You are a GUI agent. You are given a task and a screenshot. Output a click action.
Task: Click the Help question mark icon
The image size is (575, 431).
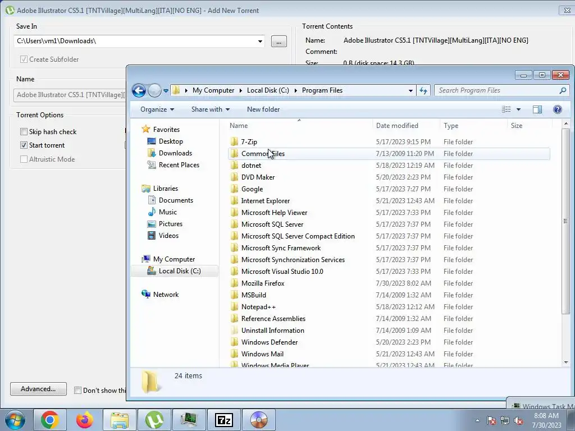click(x=558, y=109)
